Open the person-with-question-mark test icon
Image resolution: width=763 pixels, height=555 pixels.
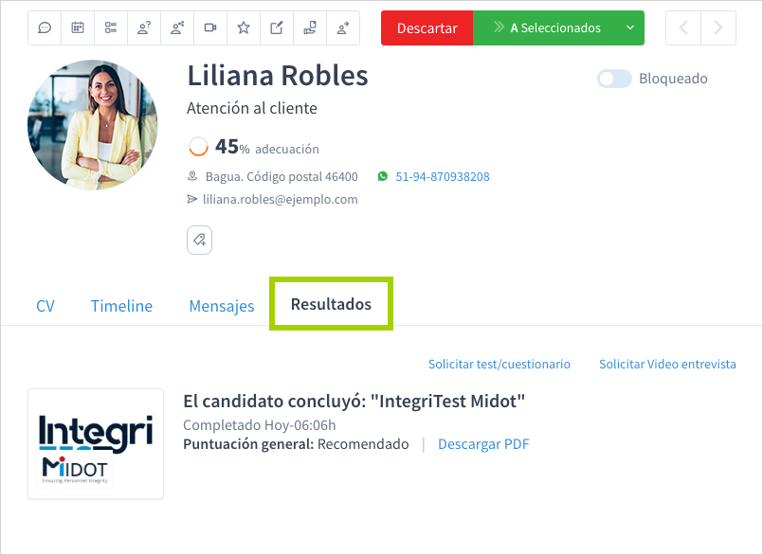(143, 27)
